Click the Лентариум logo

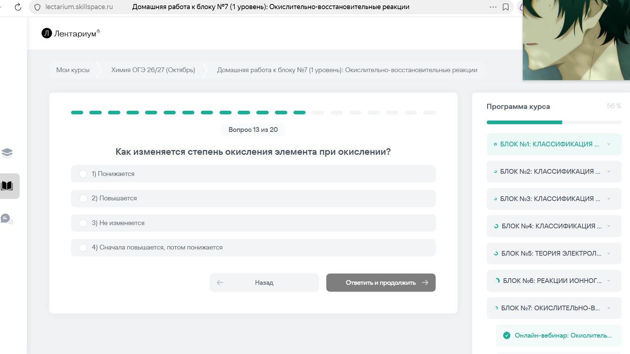71,34
